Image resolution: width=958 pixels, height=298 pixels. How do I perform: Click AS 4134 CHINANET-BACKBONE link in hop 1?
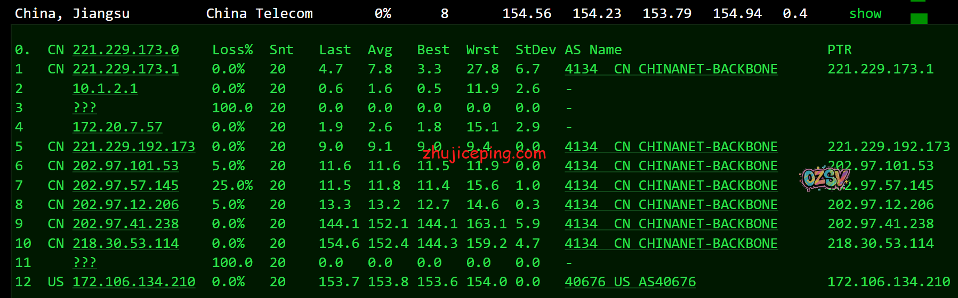(x=671, y=69)
